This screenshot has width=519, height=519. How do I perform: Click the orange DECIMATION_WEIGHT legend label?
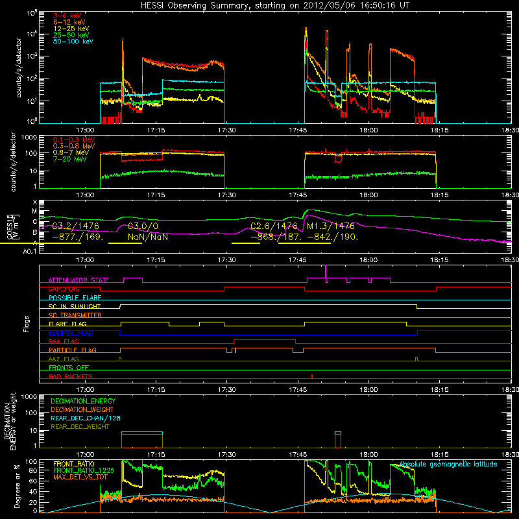pos(82,409)
